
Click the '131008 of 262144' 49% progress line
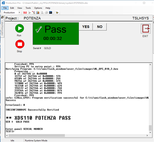(38, 83)
